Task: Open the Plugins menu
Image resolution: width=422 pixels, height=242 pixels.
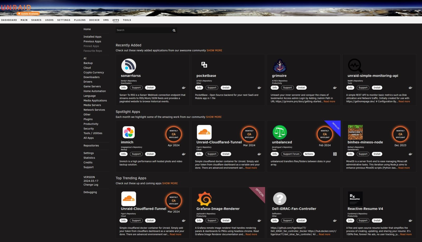Action: click(80, 20)
